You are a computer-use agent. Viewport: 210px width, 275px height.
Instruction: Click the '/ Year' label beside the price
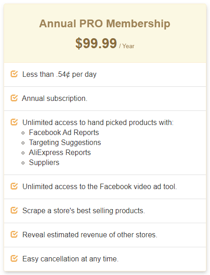click(x=127, y=46)
